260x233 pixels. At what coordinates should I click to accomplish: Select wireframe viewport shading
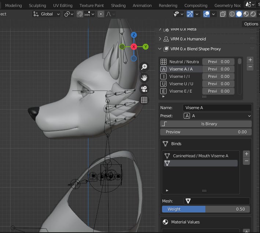click(x=232, y=14)
